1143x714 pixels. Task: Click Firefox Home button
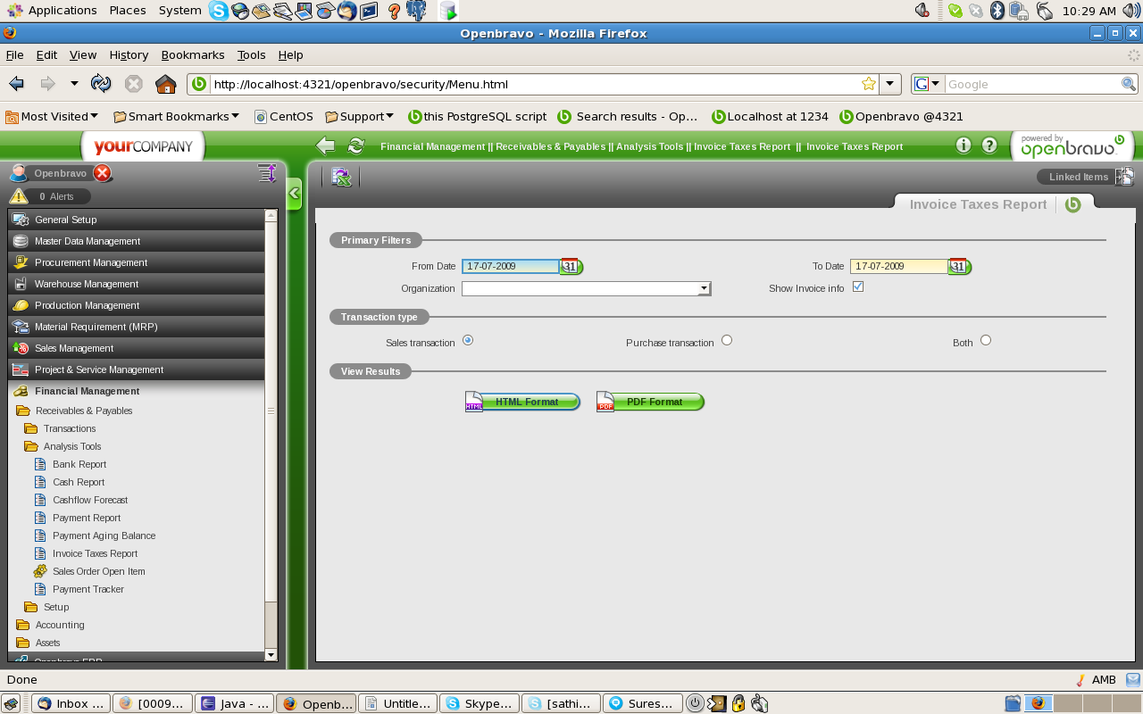point(165,84)
